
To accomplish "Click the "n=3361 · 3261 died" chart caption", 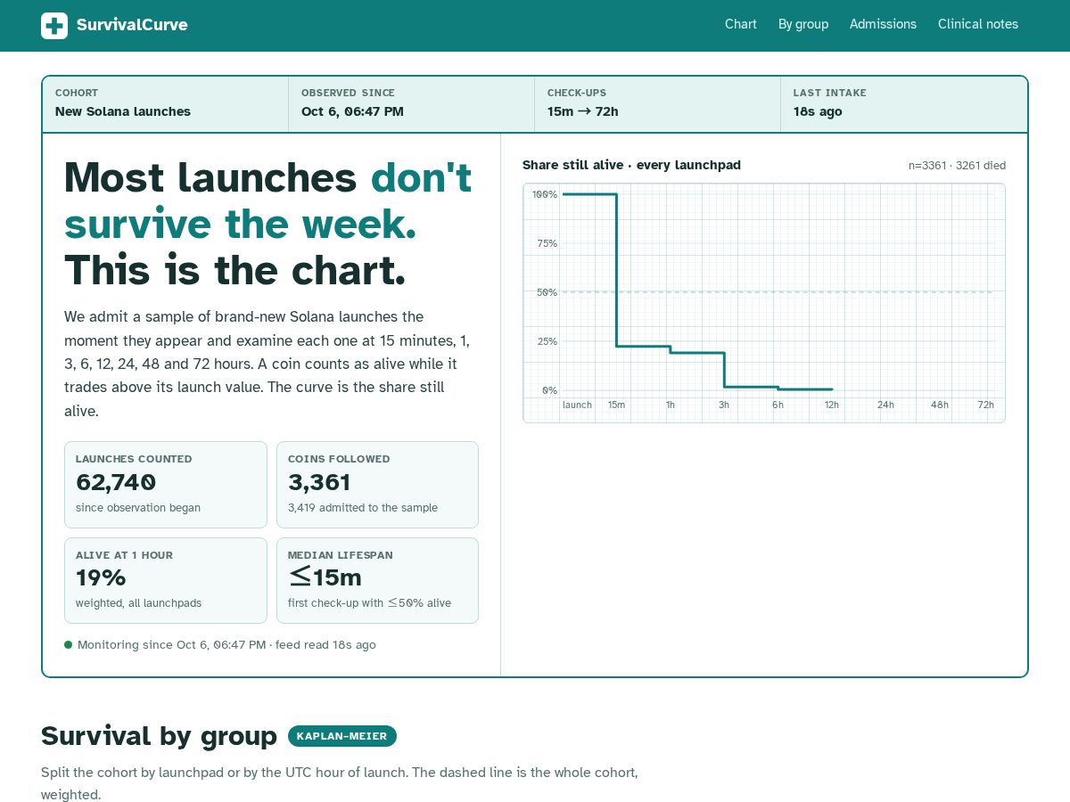I will click(957, 166).
